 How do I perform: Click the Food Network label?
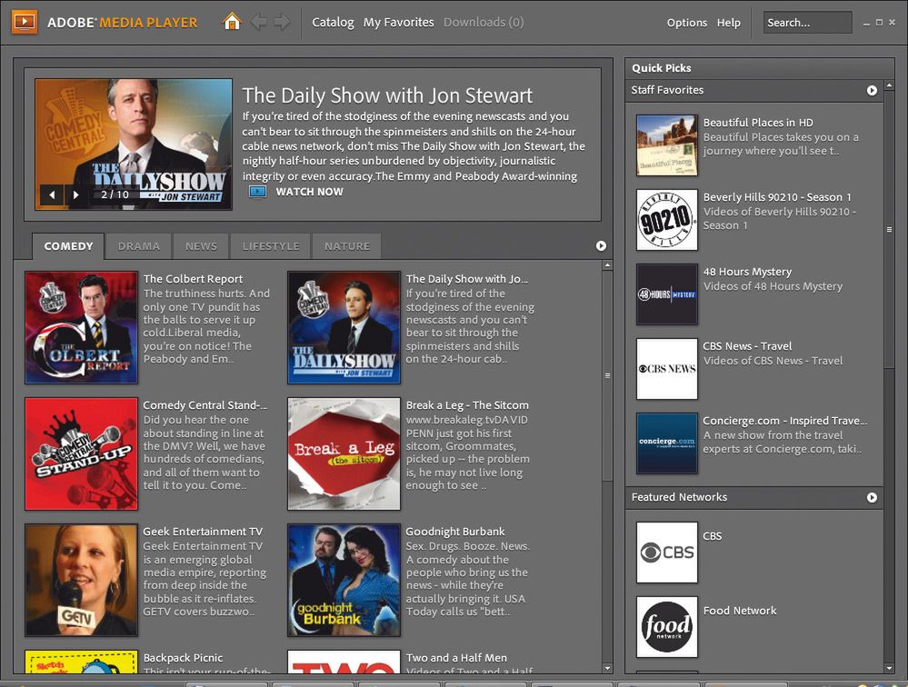(740, 611)
